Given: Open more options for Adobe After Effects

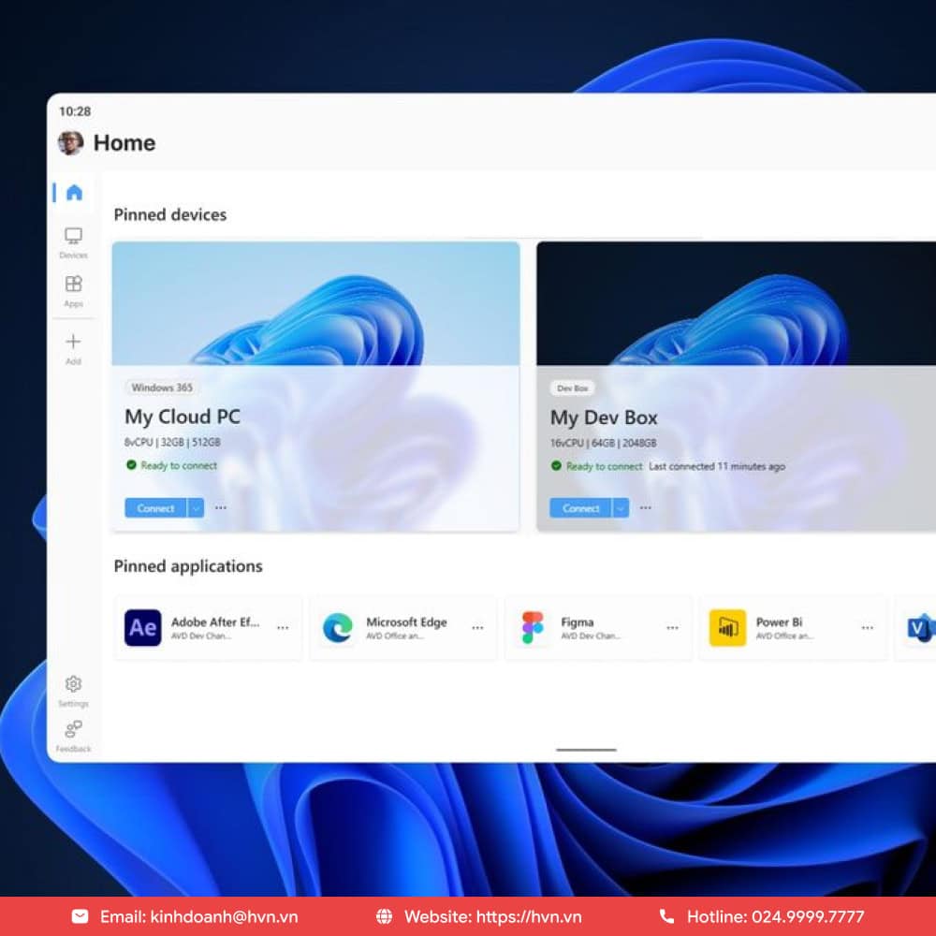Looking at the screenshot, I should [283, 628].
